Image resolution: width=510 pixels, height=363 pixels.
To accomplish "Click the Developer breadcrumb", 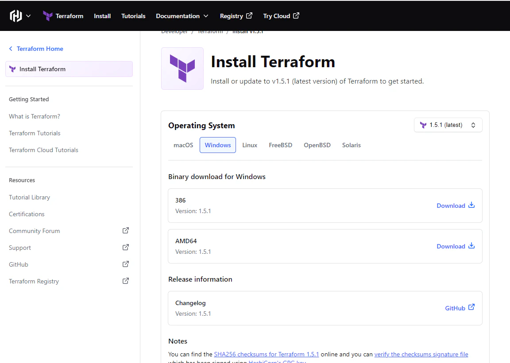I will tap(174, 32).
